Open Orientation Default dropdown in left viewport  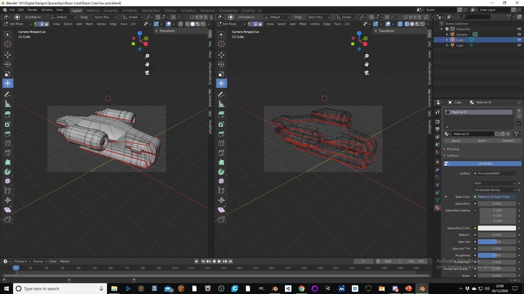click(x=63, y=17)
